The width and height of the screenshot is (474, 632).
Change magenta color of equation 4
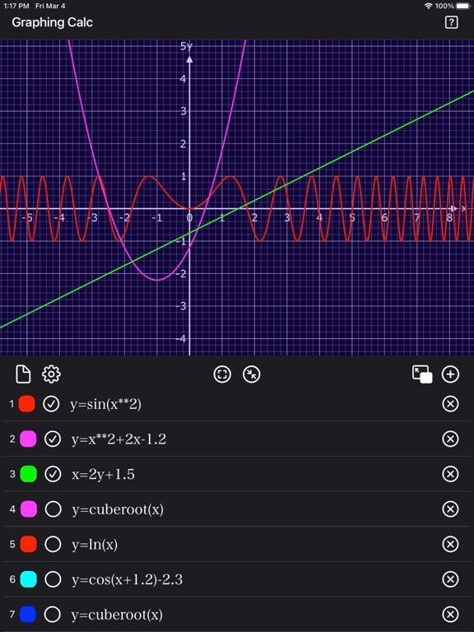point(28,509)
